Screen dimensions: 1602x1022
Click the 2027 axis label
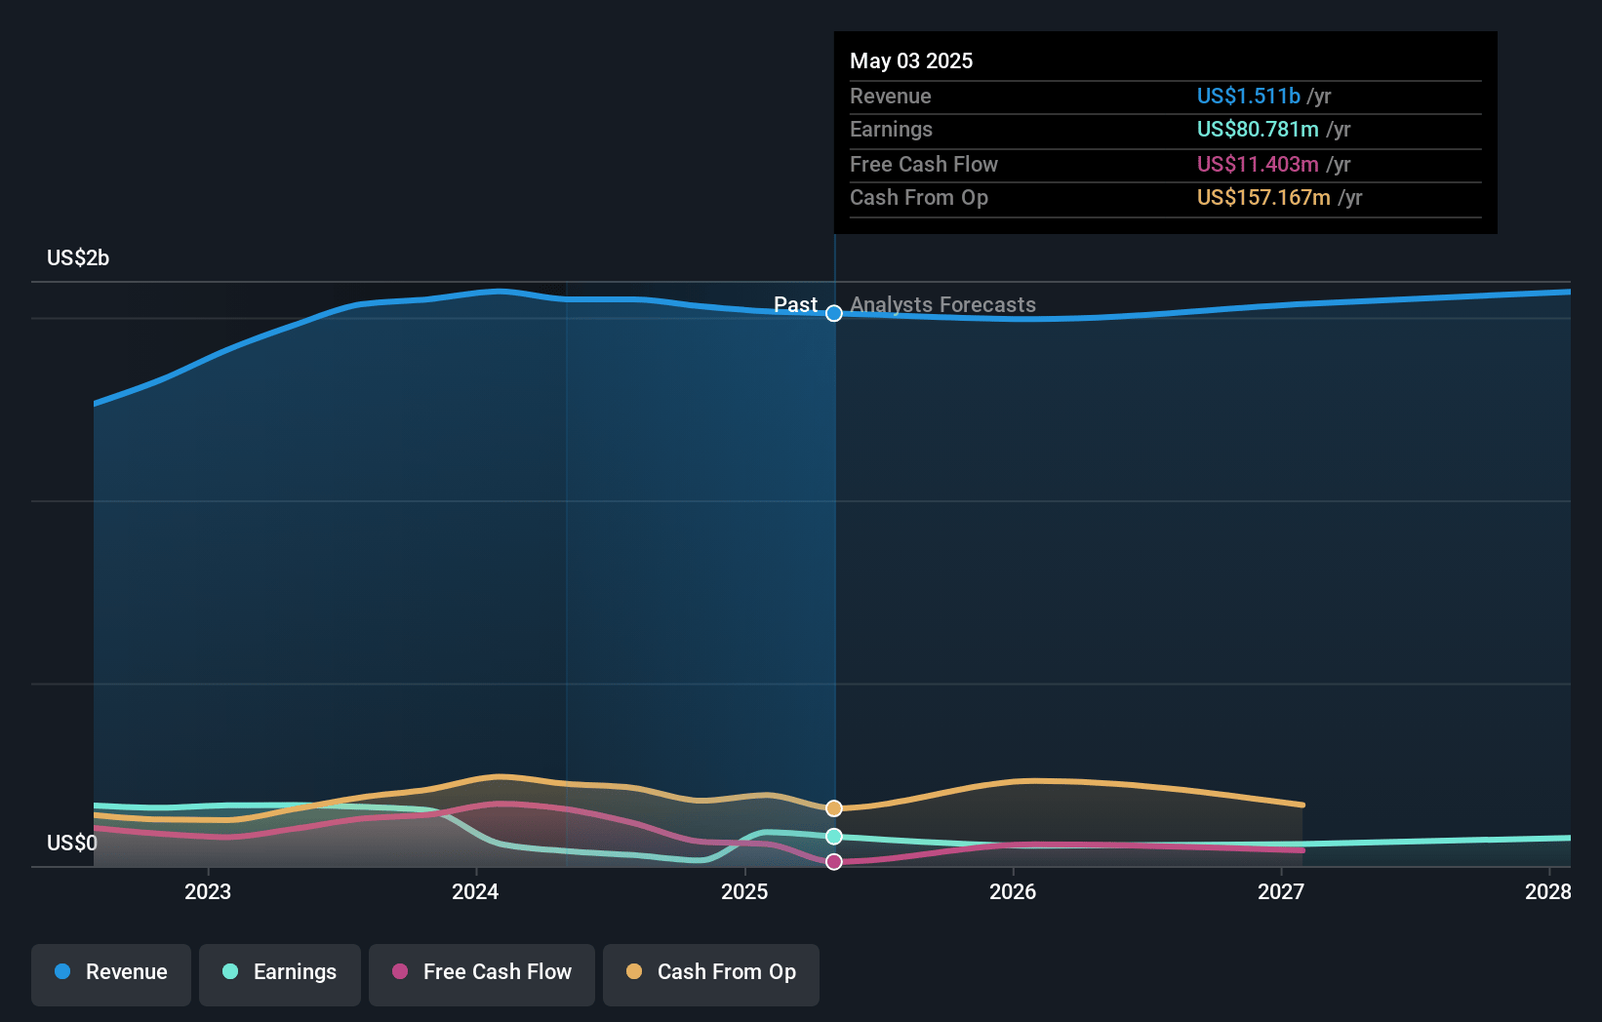point(1281,891)
